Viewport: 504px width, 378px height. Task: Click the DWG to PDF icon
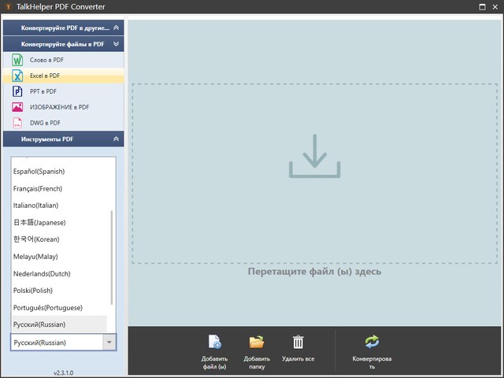pos(18,123)
